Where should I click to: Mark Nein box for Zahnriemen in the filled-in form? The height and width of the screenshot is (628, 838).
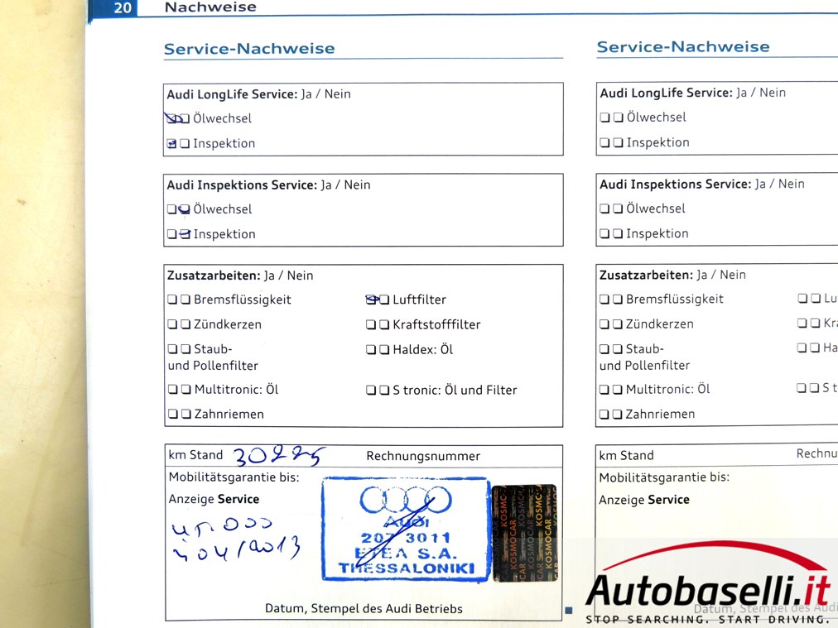point(186,414)
